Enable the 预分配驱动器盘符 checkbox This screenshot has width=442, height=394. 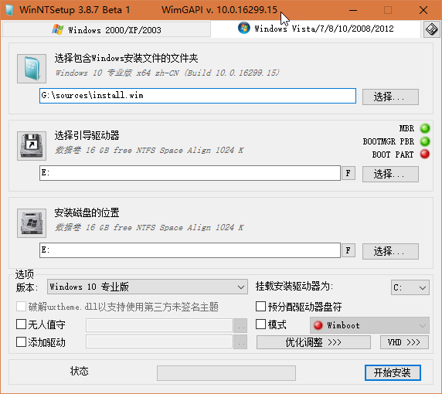click(x=260, y=307)
